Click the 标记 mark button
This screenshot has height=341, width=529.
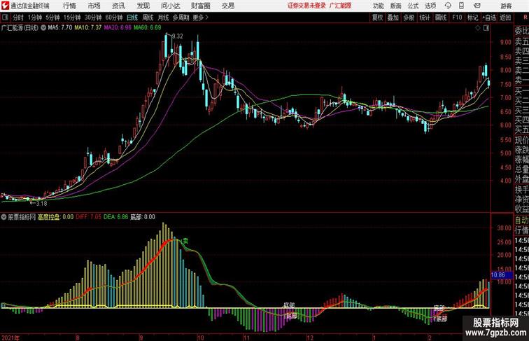pos(472,18)
